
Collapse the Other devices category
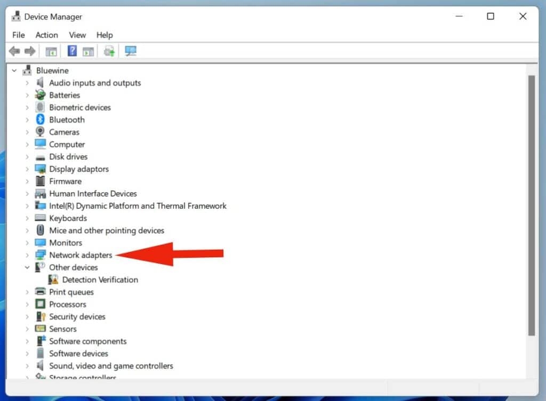tap(27, 267)
